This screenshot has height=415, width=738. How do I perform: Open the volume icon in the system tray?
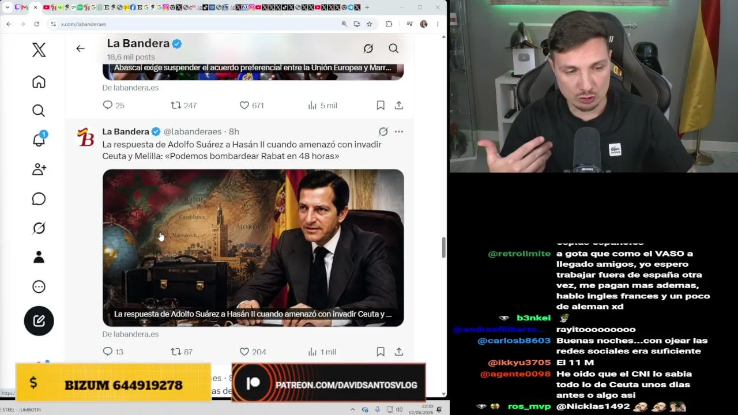(x=399, y=409)
